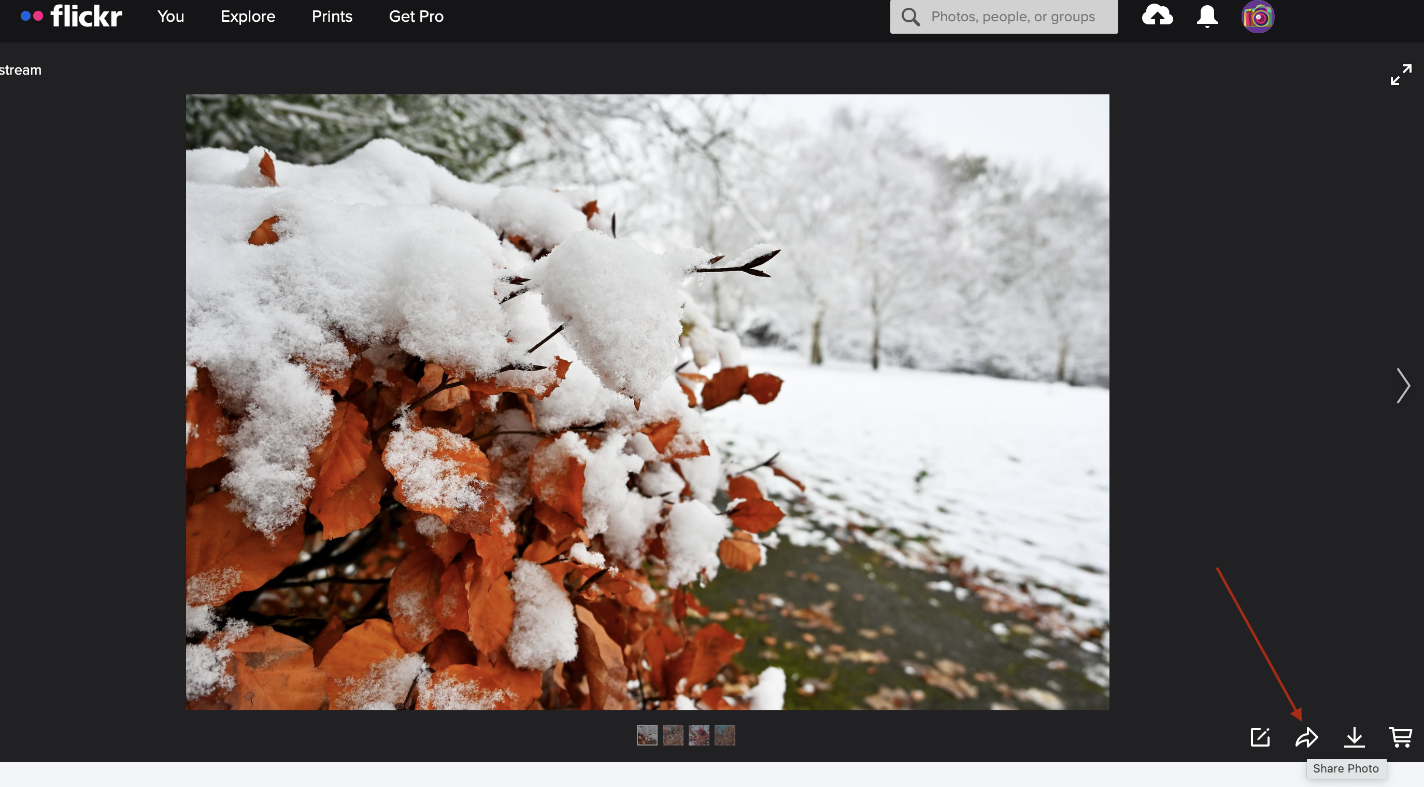The image size is (1424, 787).
Task: Open the You menu
Action: tap(170, 17)
